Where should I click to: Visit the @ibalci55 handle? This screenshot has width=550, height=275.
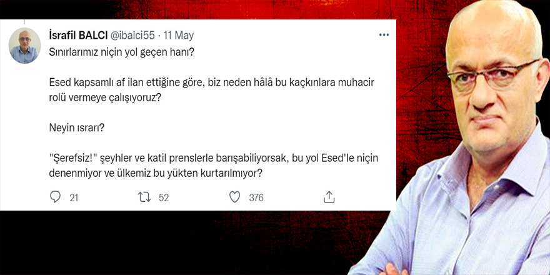pos(132,36)
